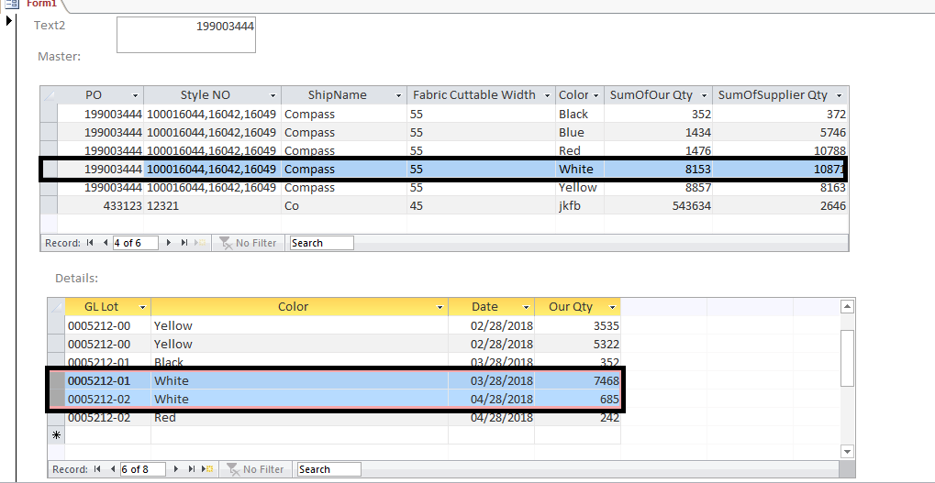935x483 pixels.
Task: Click the Text2 field showing 199003444
Action: pos(185,35)
